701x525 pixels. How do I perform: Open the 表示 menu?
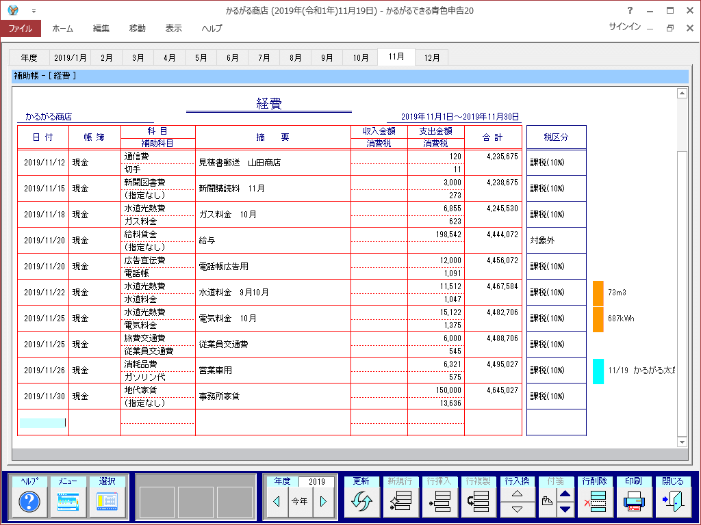[173, 28]
